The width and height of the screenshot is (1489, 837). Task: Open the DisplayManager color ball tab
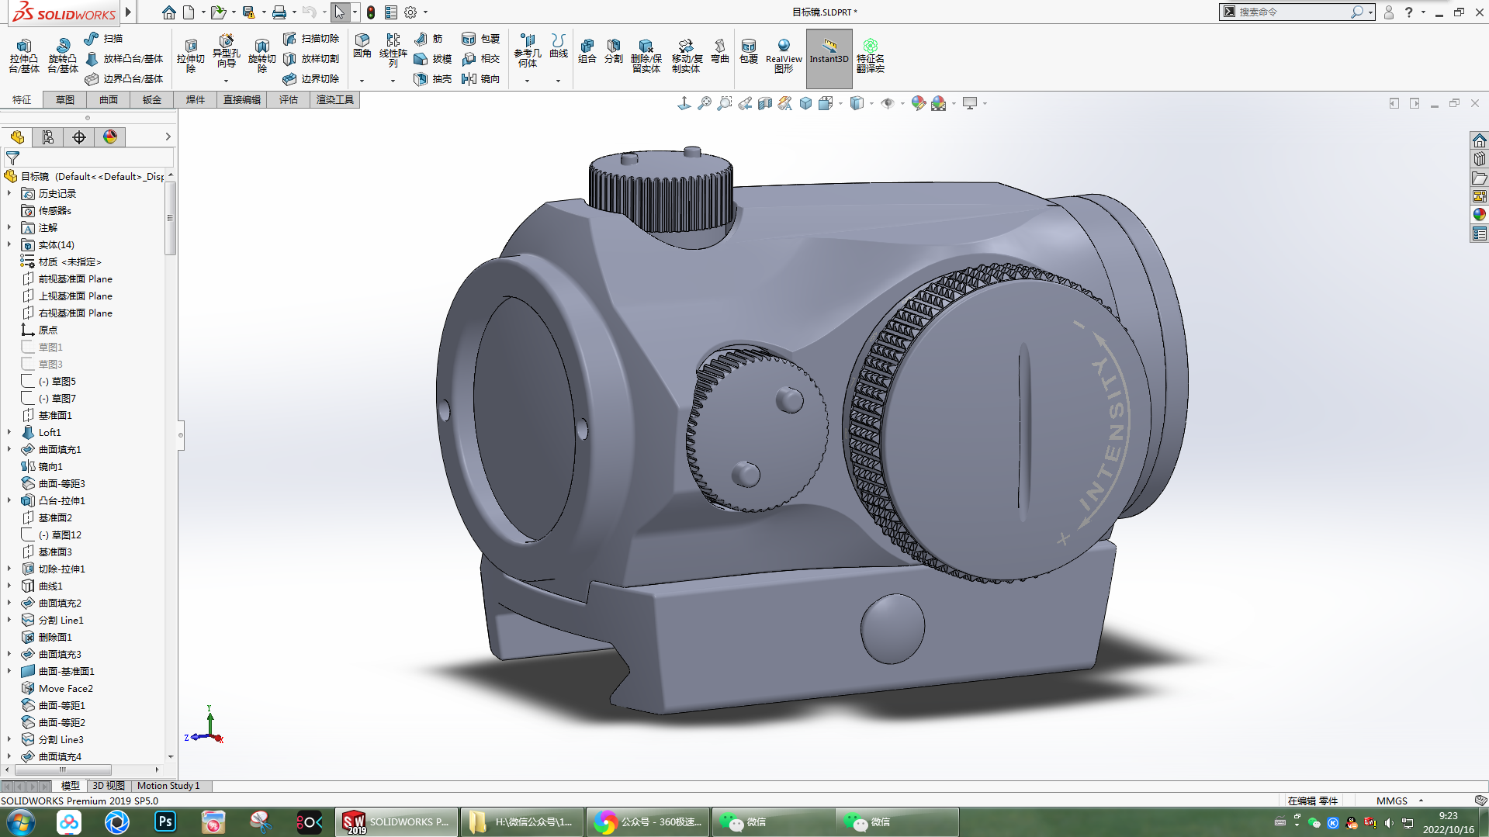point(110,137)
